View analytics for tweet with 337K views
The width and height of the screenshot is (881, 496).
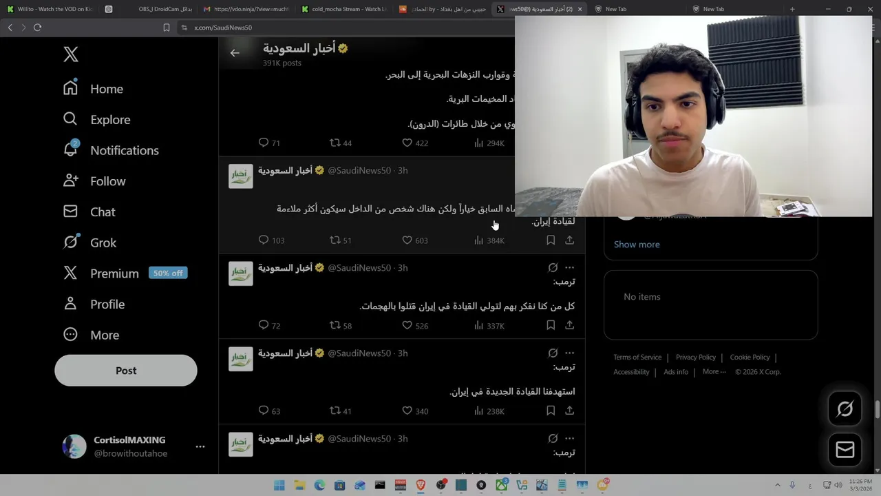[x=489, y=325]
